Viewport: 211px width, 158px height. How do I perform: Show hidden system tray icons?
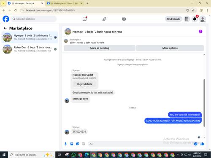(178, 155)
